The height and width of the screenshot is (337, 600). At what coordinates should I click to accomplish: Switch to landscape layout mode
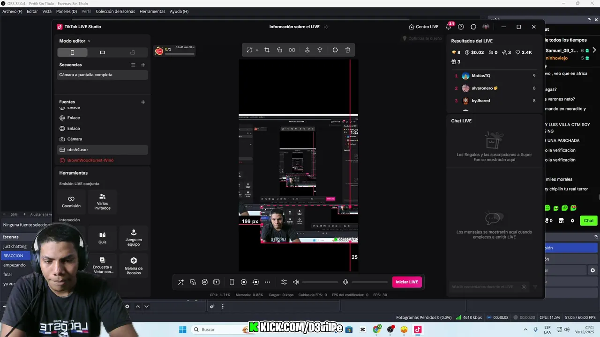coord(102,52)
